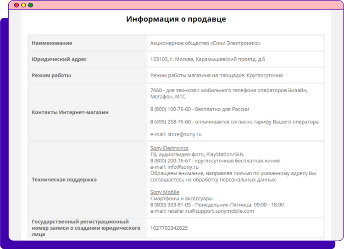This screenshot has height=249, width=344.
Task: Click the address '123103, г. Москва, Карамышевский проезд, д.6'
Action: 207,59
